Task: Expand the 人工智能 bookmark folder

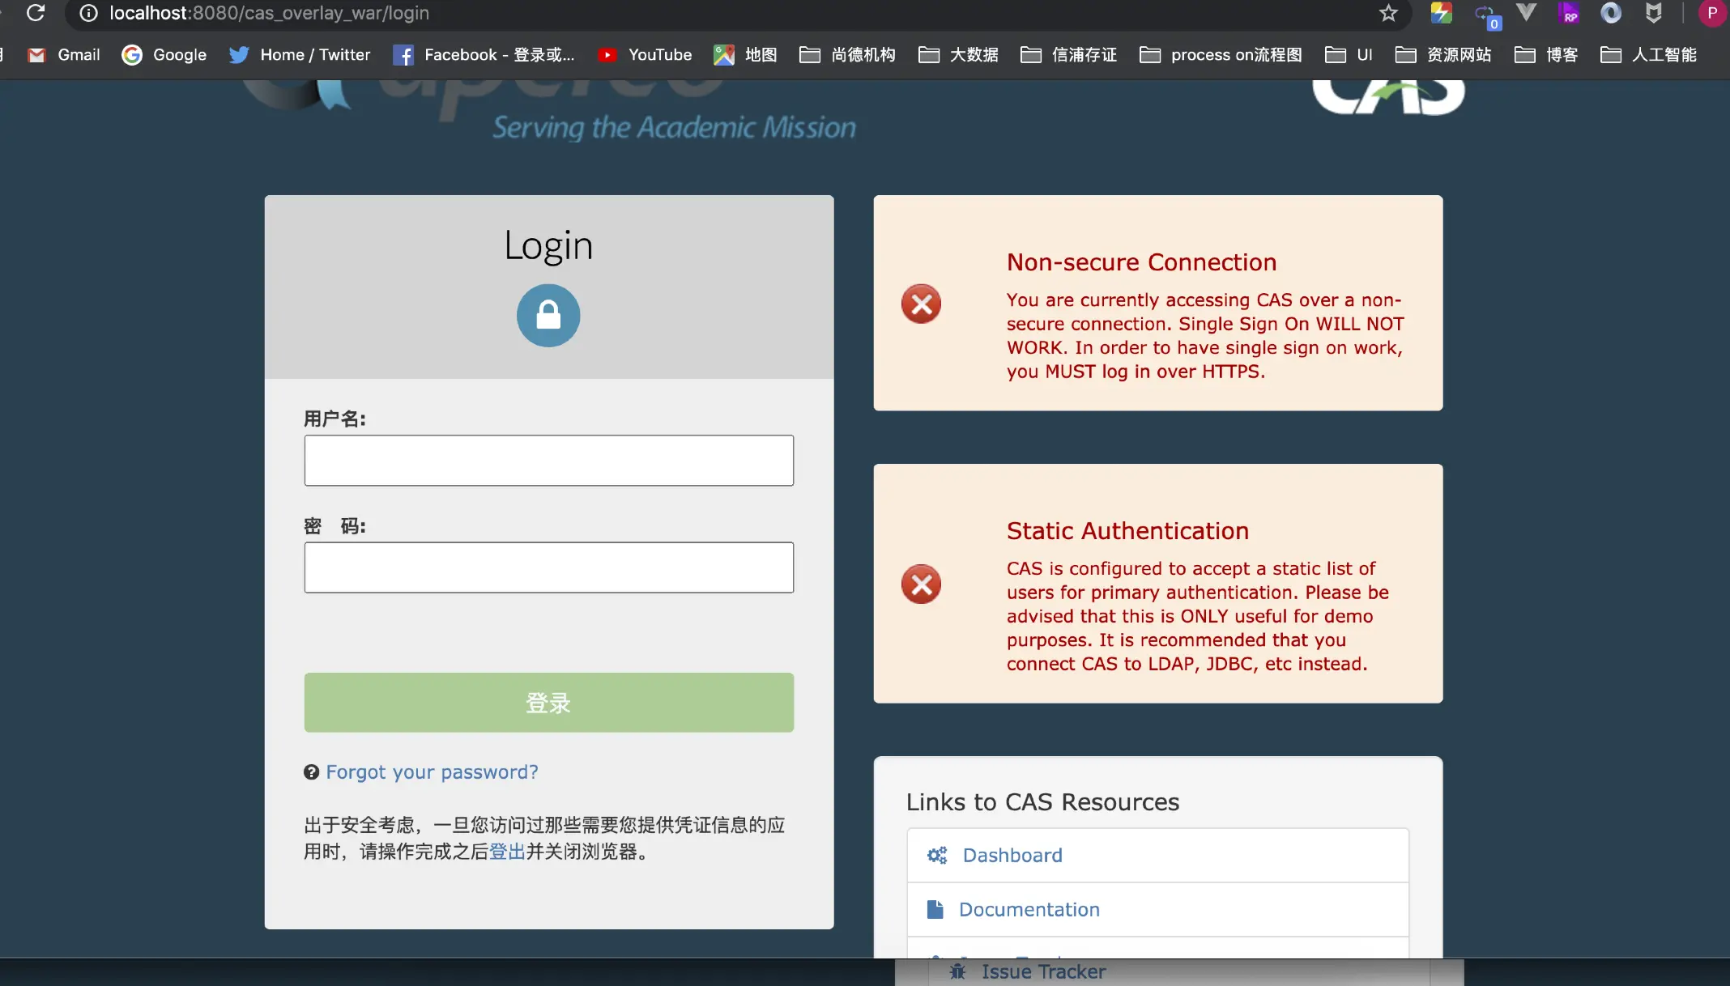Action: pyautogui.click(x=1648, y=54)
